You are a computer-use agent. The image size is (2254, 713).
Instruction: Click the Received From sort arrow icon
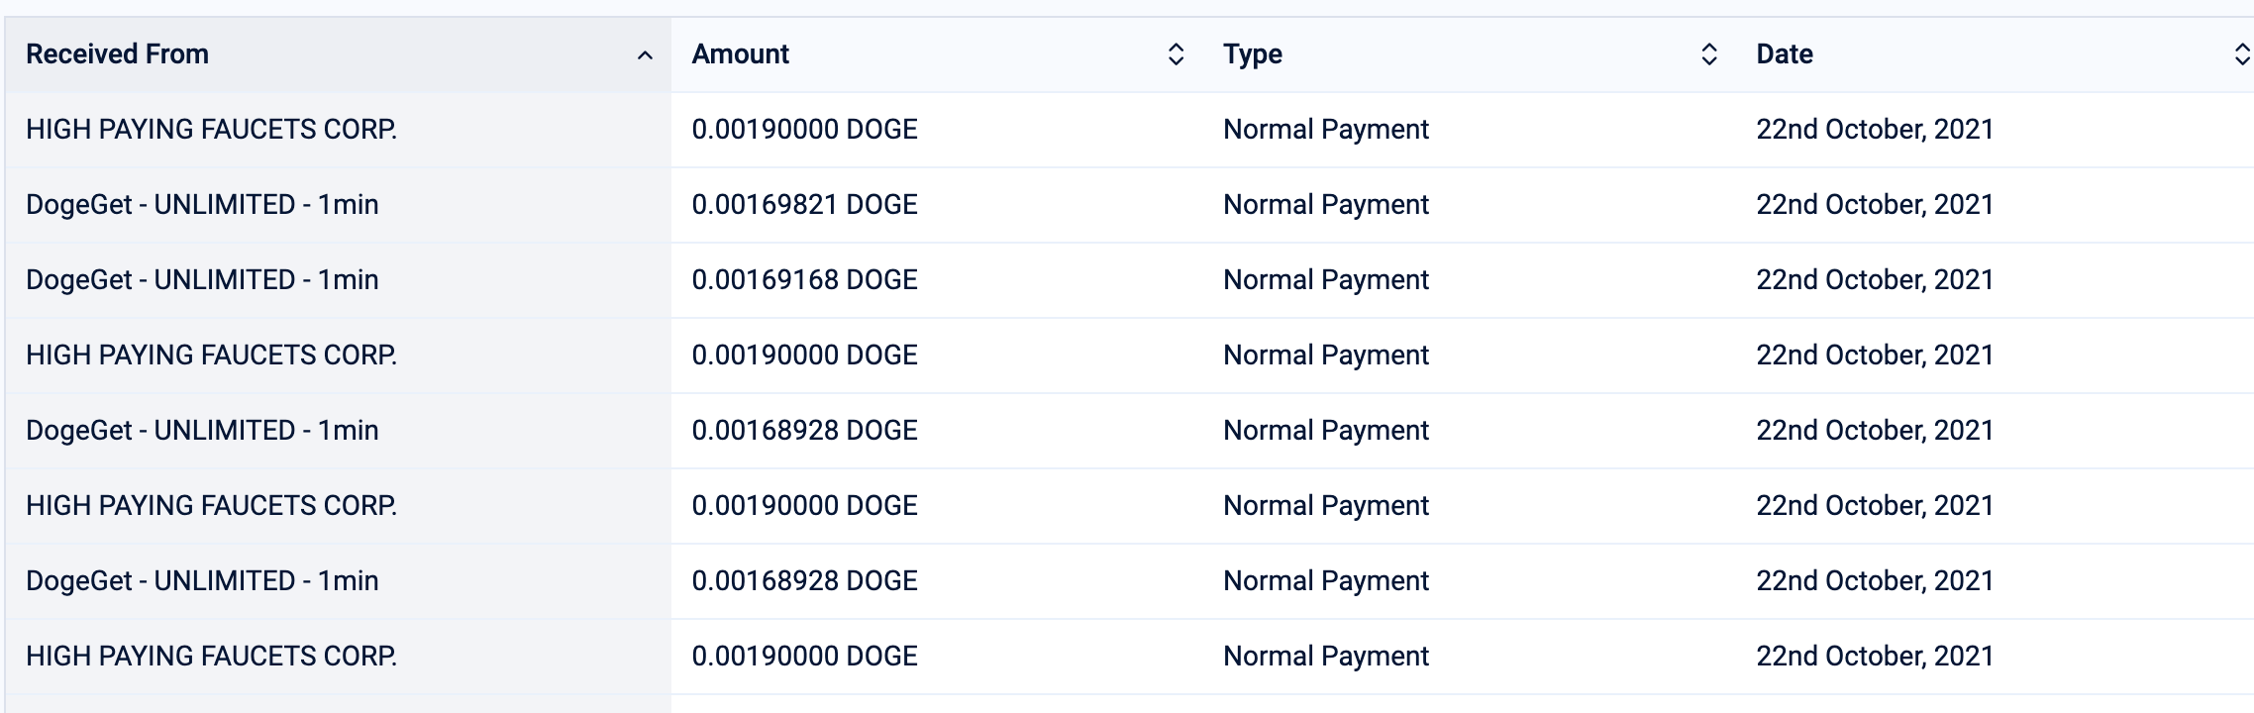click(x=645, y=55)
